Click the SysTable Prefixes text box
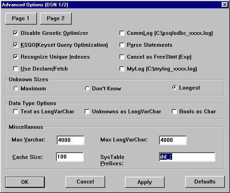Screen dimensions: 230x193 [187, 157]
